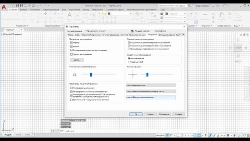250x141 pixels.
Task: Click the Справка button
Action: point(178,114)
